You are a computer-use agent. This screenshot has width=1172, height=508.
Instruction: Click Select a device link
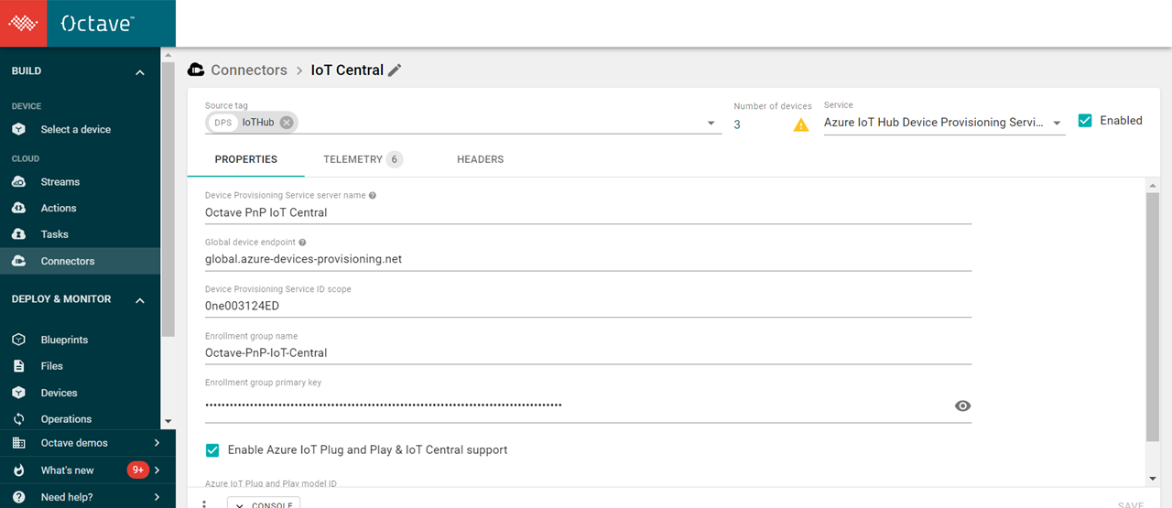pyautogui.click(x=76, y=129)
